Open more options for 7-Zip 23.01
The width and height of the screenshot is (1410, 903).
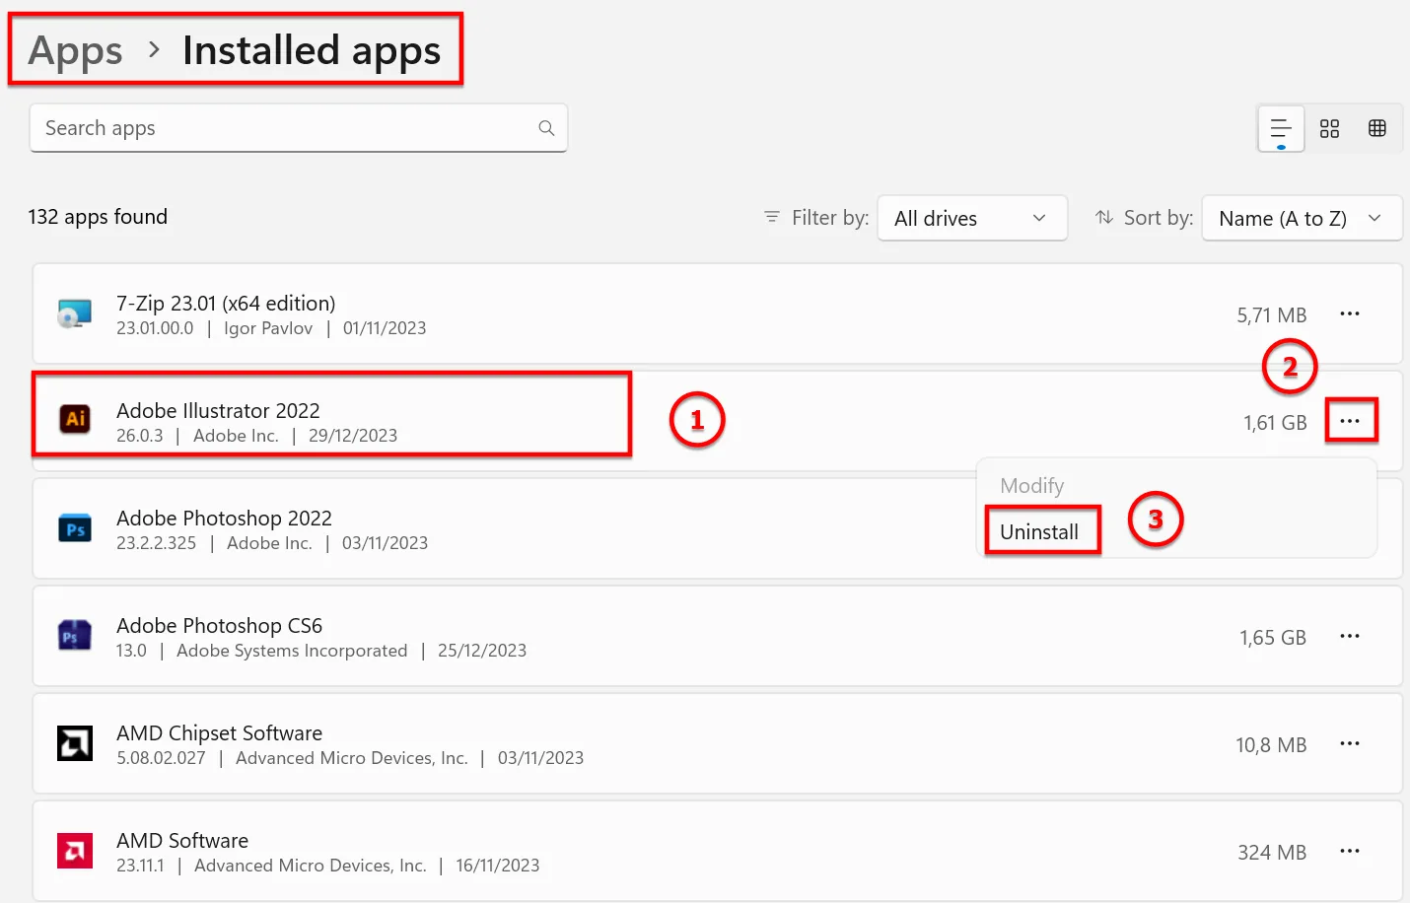(x=1350, y=313)
